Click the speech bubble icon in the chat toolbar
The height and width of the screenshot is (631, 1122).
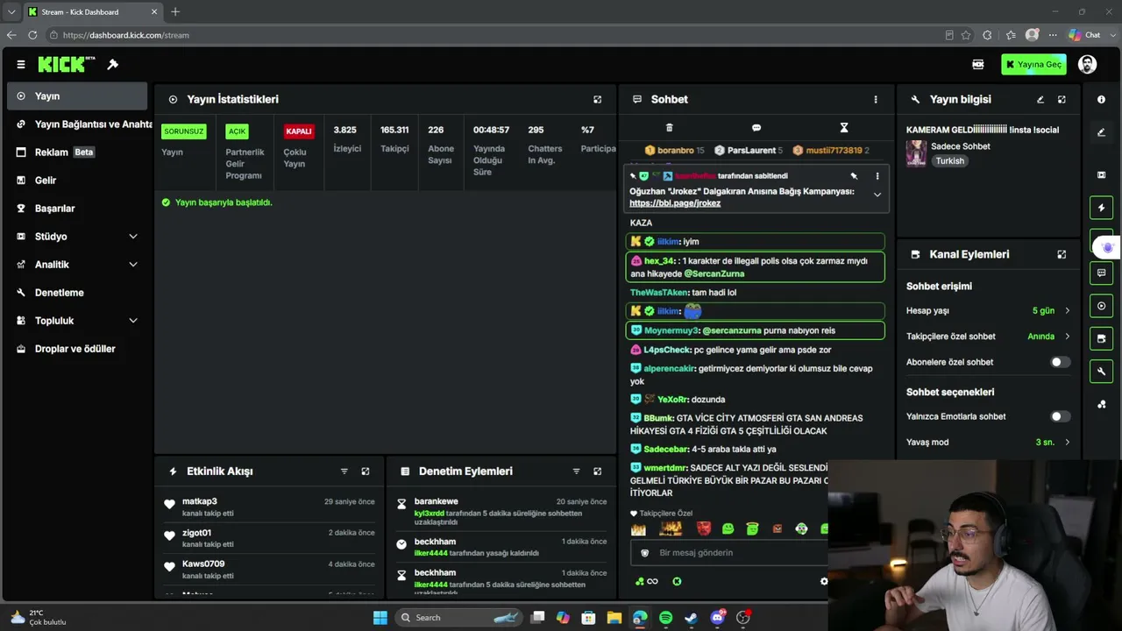756,128
